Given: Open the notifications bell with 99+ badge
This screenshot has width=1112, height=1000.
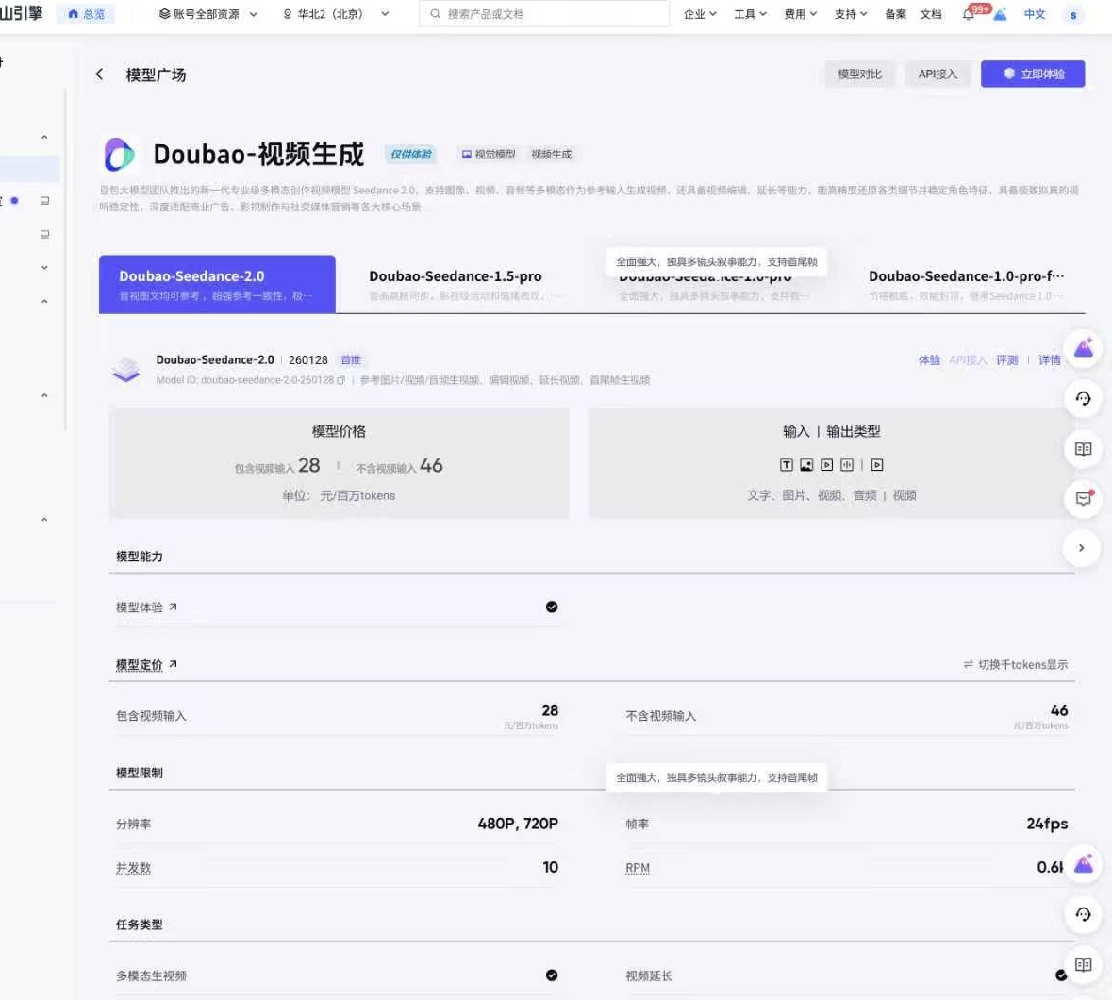Looking at the screenshot, I should pos(969,14).
